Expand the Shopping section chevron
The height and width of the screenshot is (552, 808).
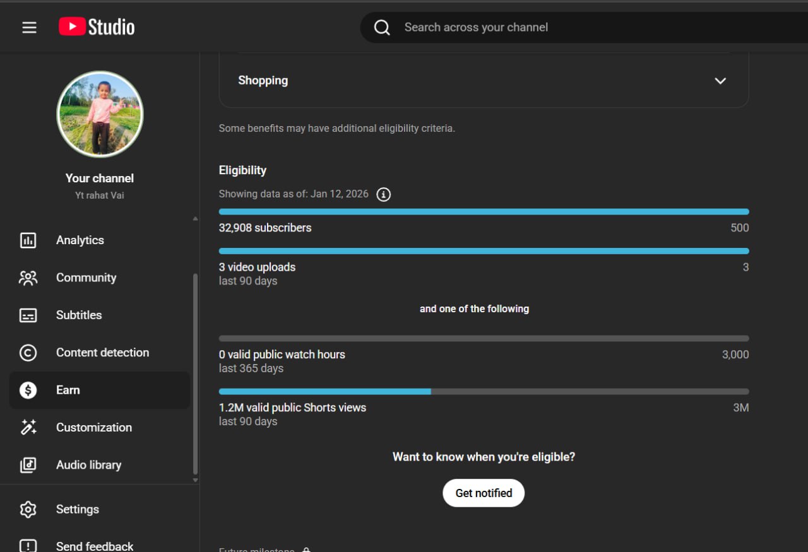click(x=720, y=81)
